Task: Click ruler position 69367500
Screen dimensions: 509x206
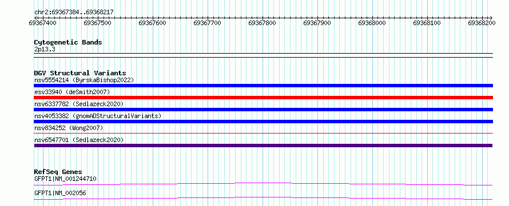Action: (97, 23)
